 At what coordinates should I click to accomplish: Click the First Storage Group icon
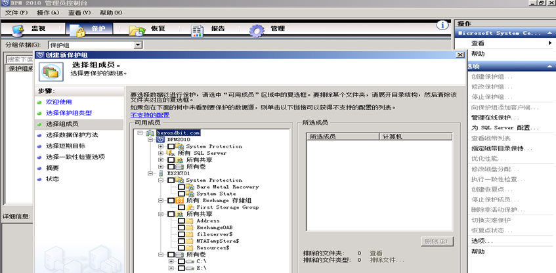(191, 207)
